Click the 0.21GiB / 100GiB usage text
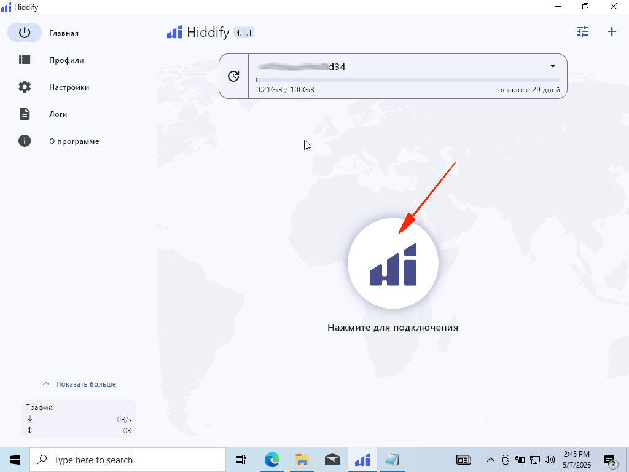This screenshot has height=472, width=629. [285, 90]
